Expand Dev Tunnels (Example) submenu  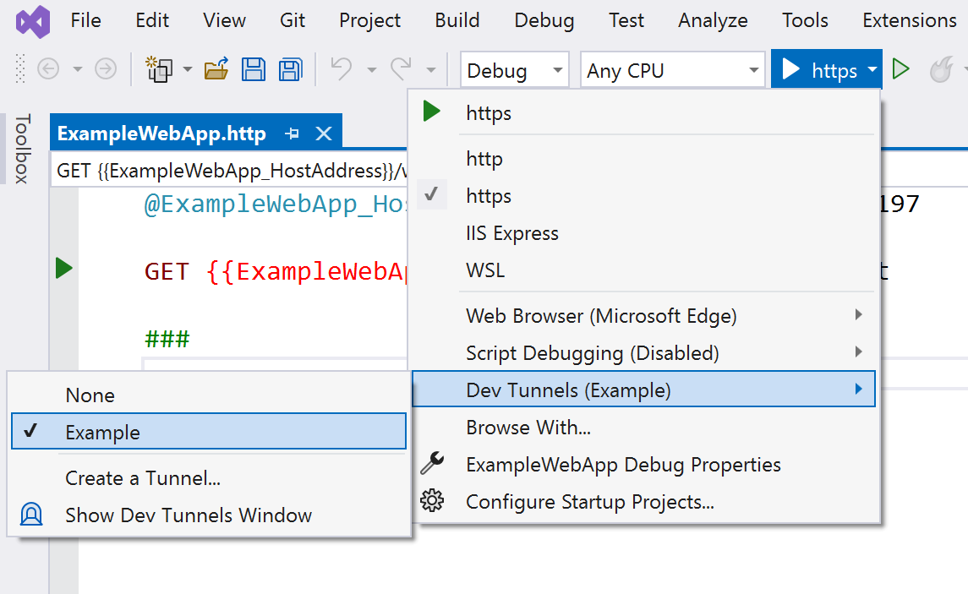[644, 389]
